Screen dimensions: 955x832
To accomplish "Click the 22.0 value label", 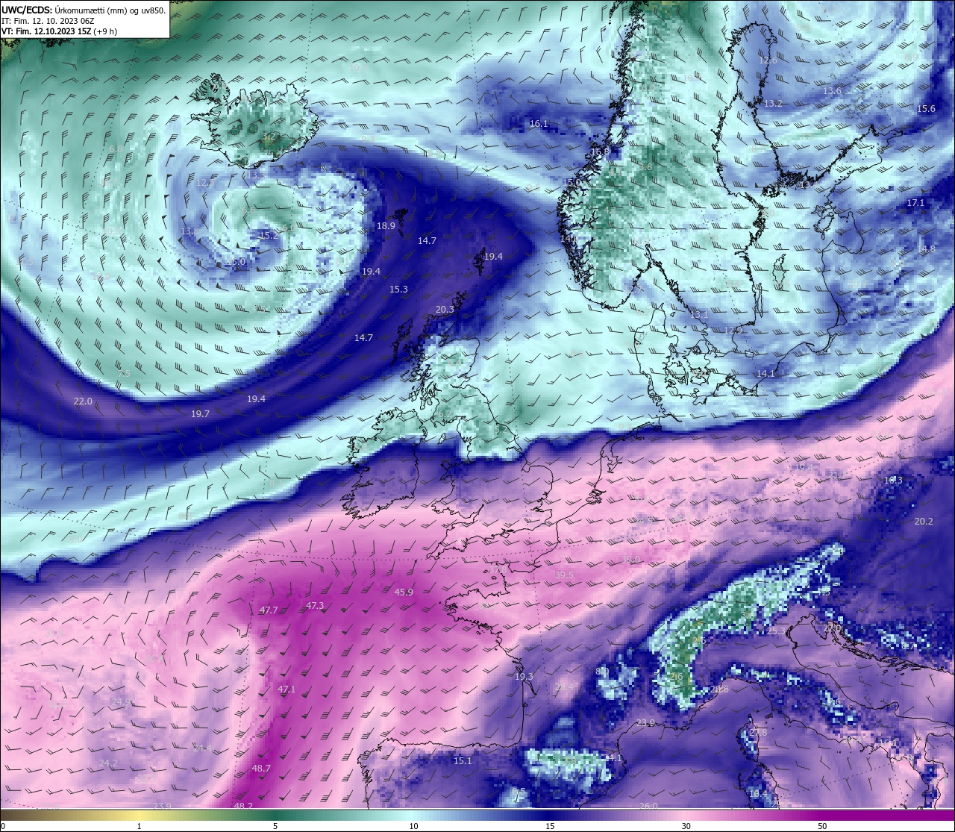I will point(83,401).
